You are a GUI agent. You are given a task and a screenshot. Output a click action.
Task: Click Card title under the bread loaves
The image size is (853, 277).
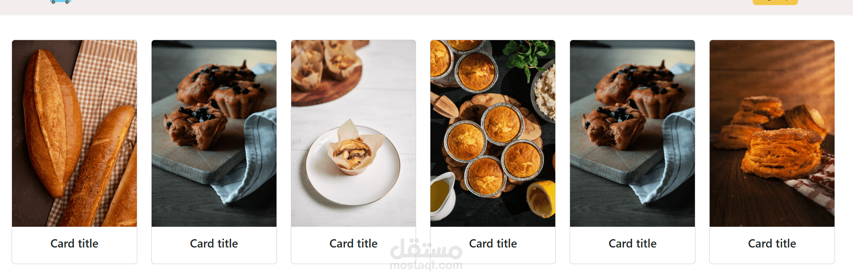[74, 243]
